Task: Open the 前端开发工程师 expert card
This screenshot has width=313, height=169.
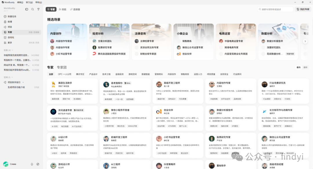Action: (x=125, y=145)
